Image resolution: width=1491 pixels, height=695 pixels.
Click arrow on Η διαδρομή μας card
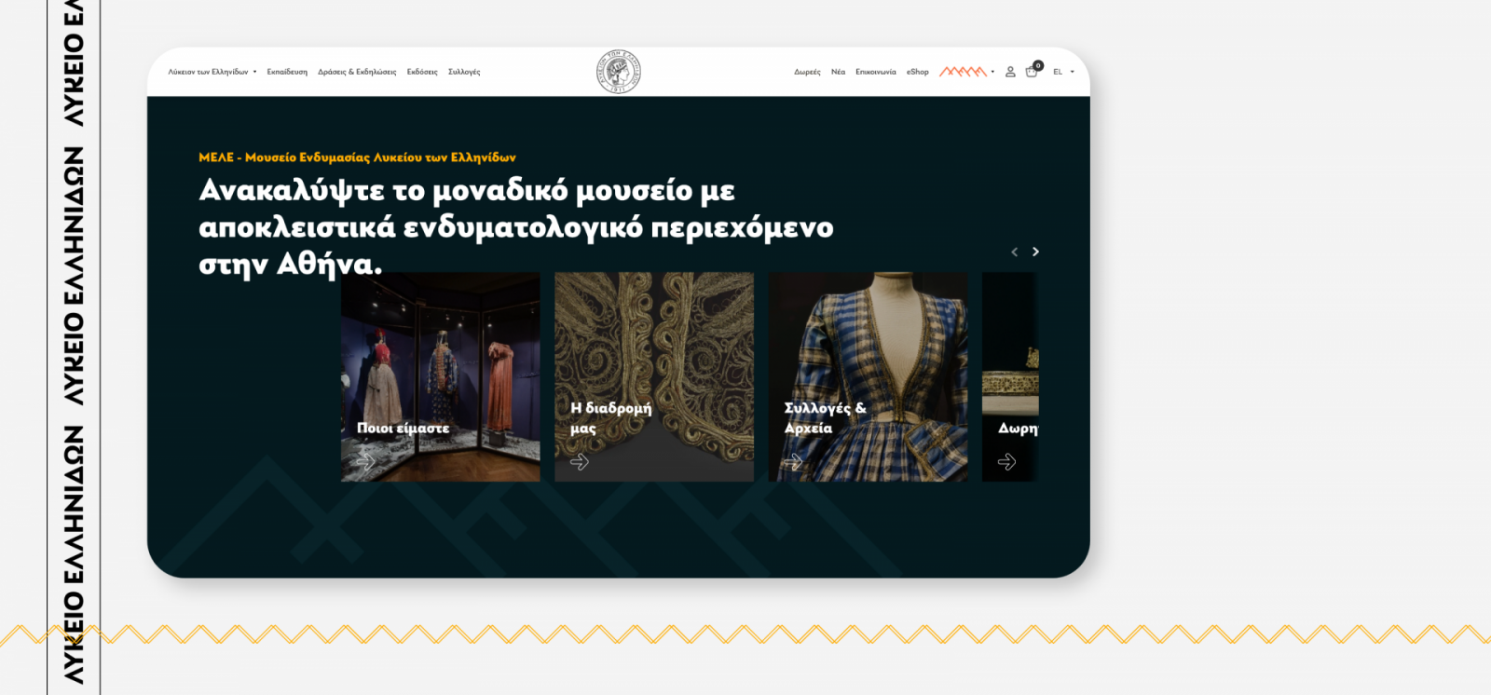[580, 462]
